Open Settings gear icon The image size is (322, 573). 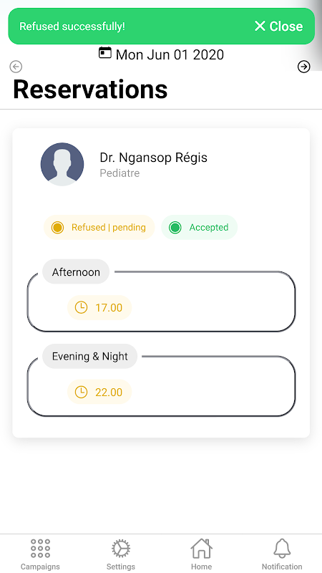(x=121, y=548)
